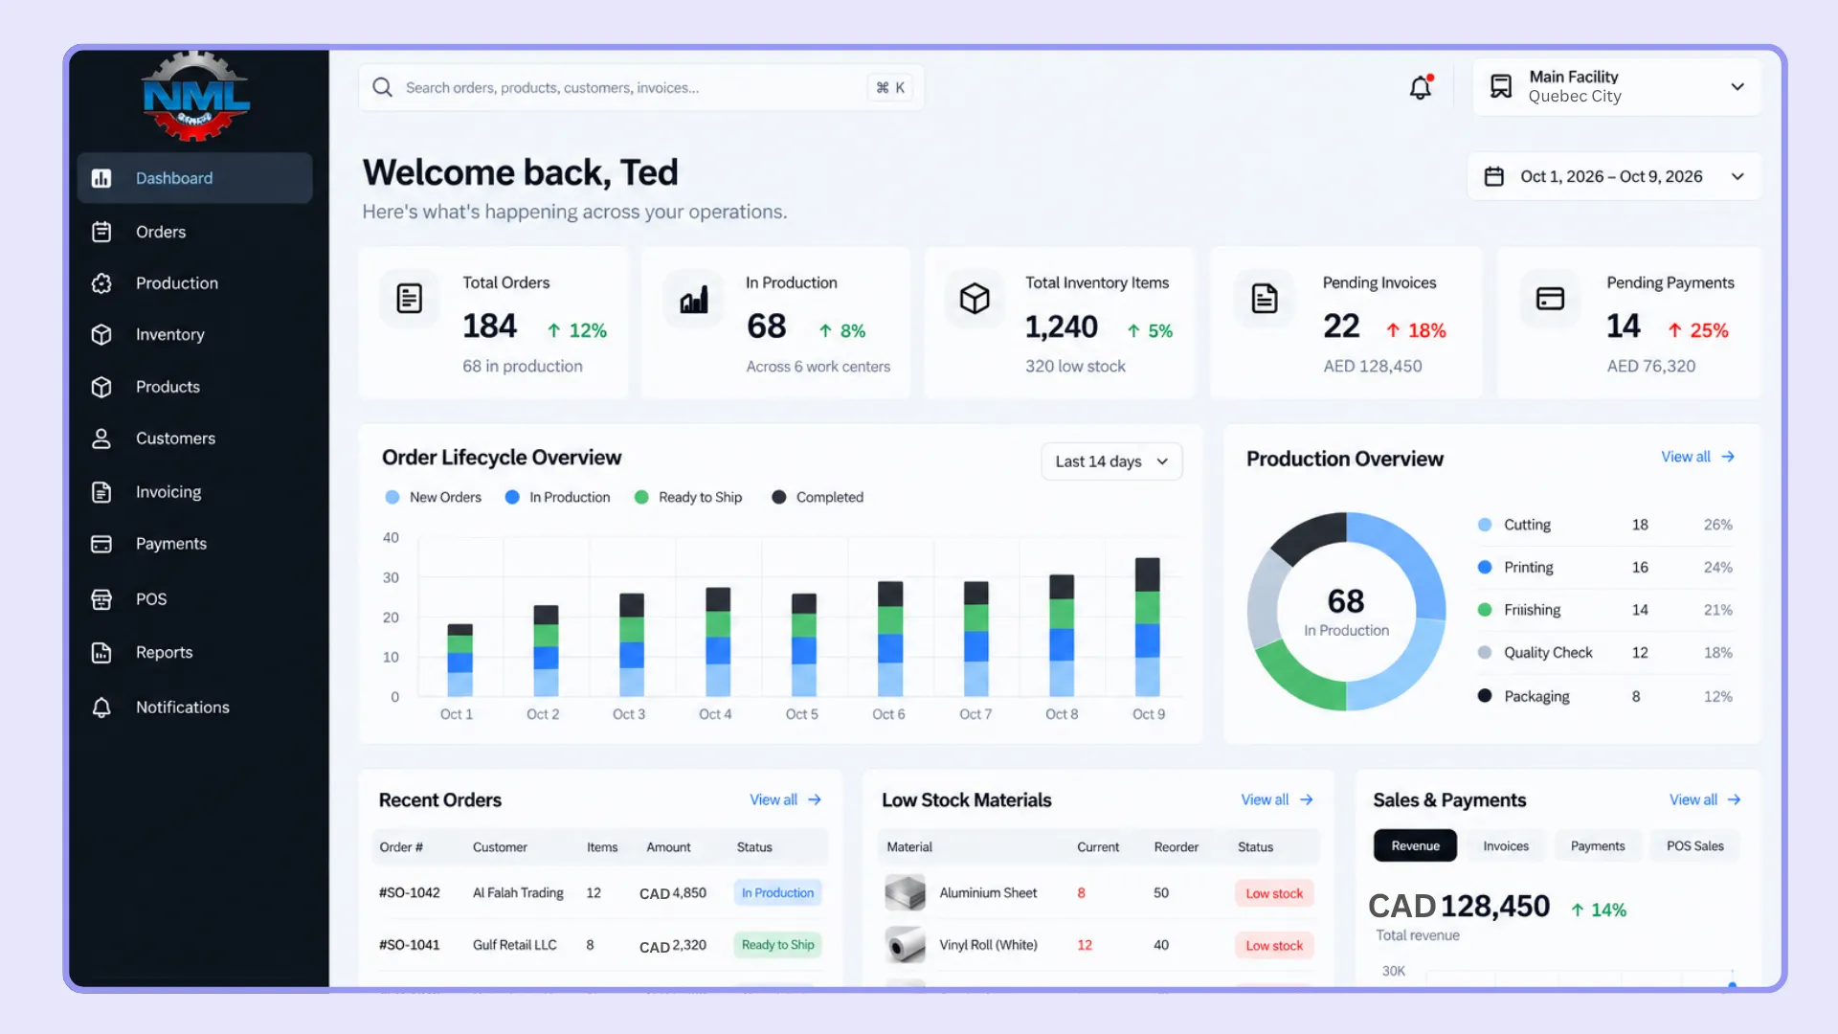Click the search magnifier icon
The width and height of the screenshot is (1838, 1034).
click(x=382, y=87)
